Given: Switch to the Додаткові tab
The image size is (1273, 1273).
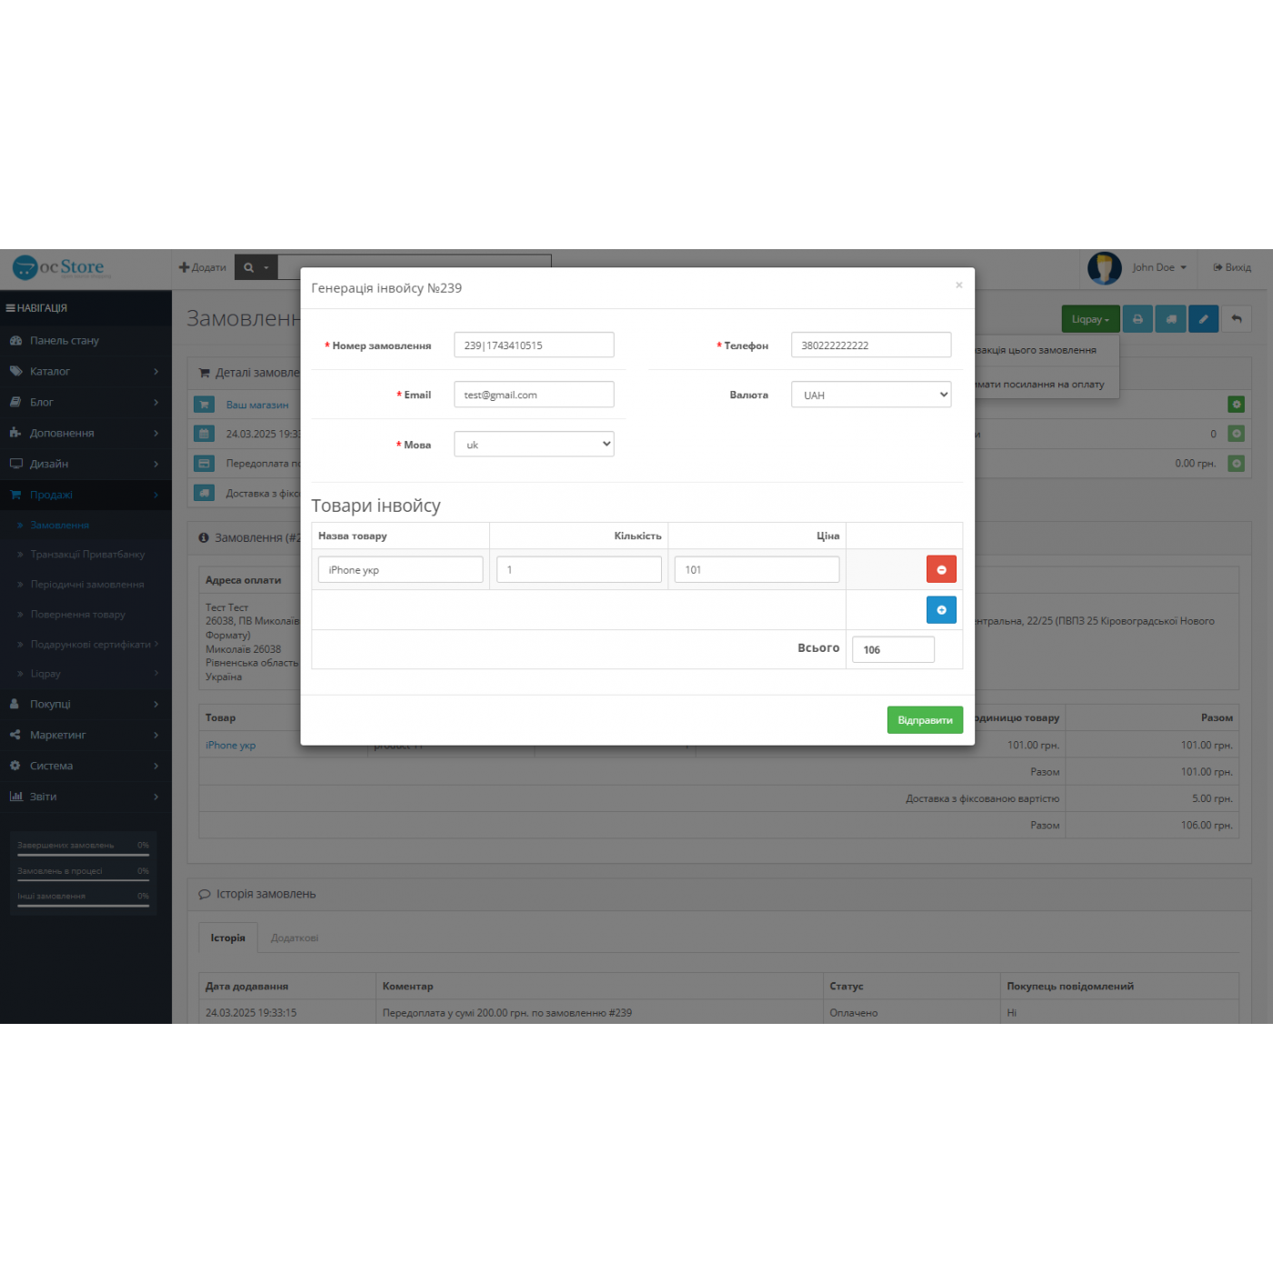Looking at the screenshot, I should click(x=295, y=937).
